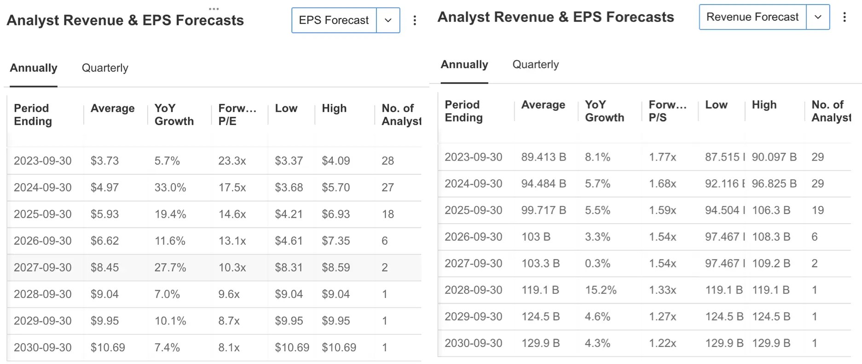Click YoY Growth header in Revenue table
Screen dimensions: 862x364
[x=605, y=111]
